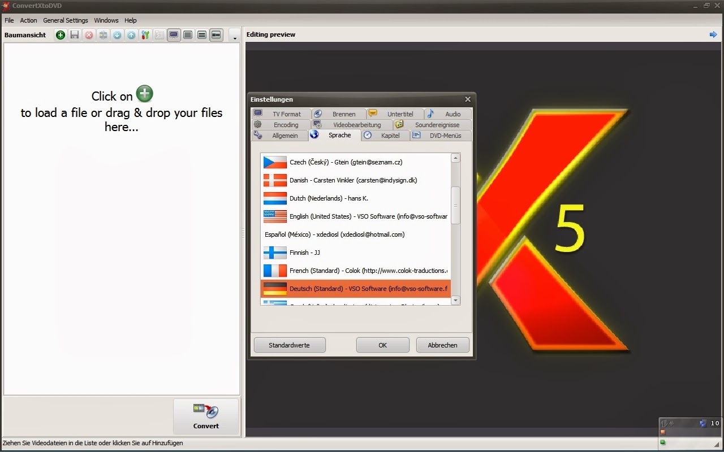
Task: Select Español (México) language row
Action: tap(355, 234)
